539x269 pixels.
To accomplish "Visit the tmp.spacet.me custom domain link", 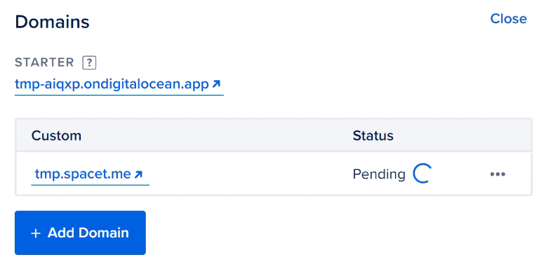I will pyautogui.click(x=90, y=175).
